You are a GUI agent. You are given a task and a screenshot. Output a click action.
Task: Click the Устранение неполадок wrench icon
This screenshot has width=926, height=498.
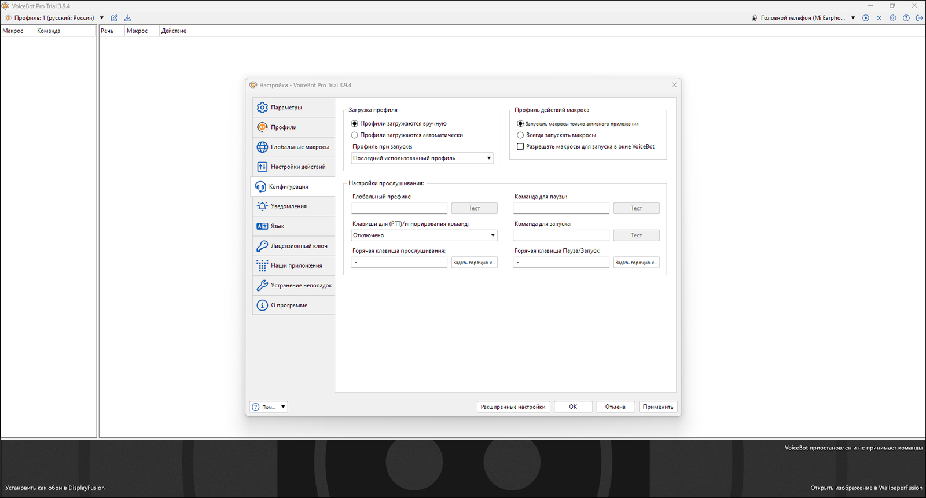pyautogui.click(x=262, y=285)
